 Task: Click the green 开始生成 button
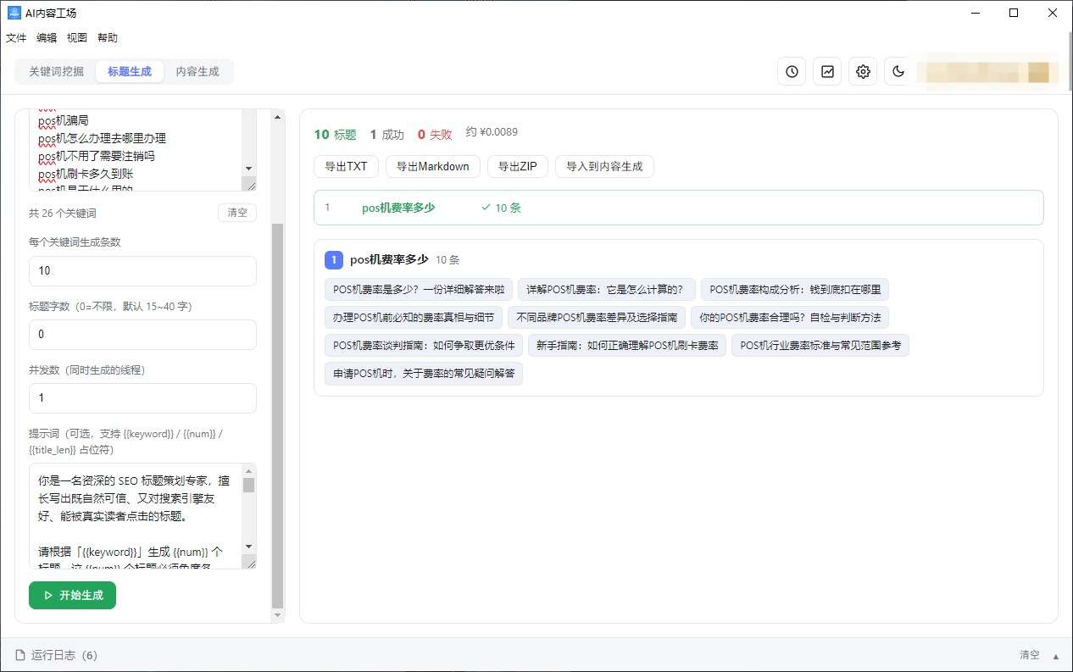tap(72, 595)
